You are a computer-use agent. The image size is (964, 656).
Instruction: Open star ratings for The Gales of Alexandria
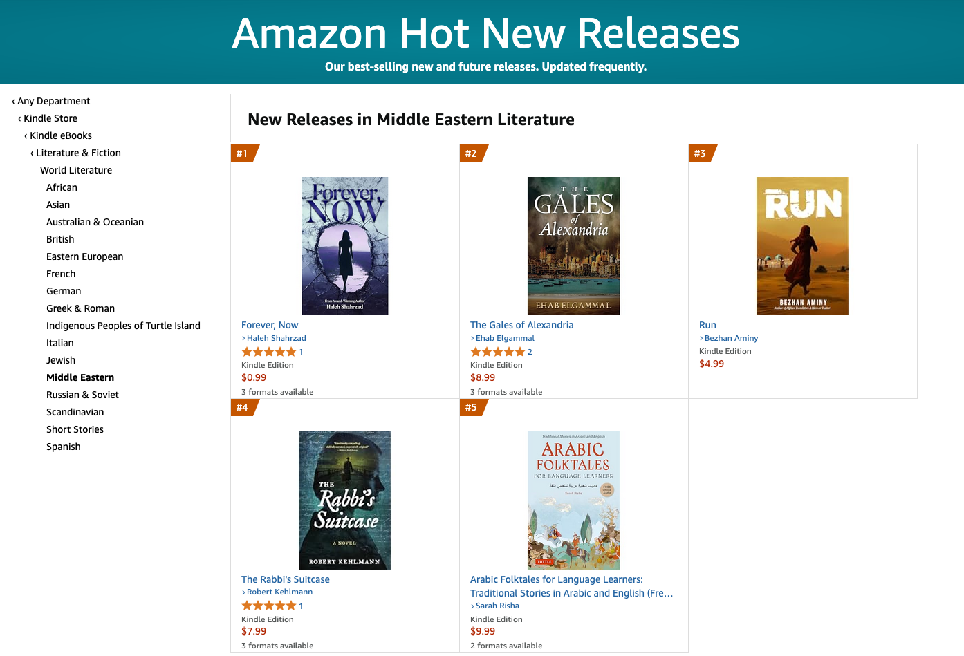[497, 352]
